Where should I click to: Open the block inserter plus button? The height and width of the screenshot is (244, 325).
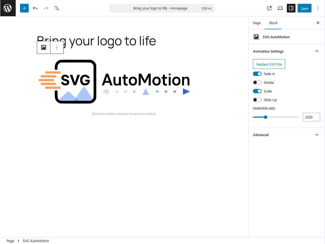click(24, 8)
